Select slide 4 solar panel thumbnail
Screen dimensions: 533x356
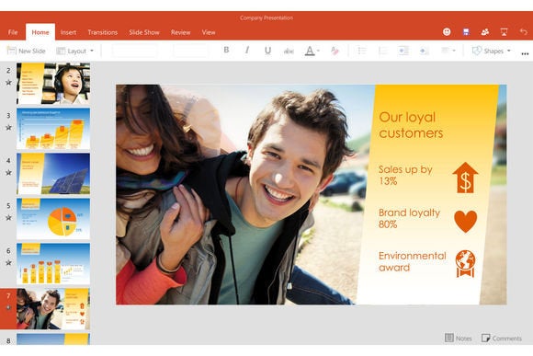pos(53,174)
